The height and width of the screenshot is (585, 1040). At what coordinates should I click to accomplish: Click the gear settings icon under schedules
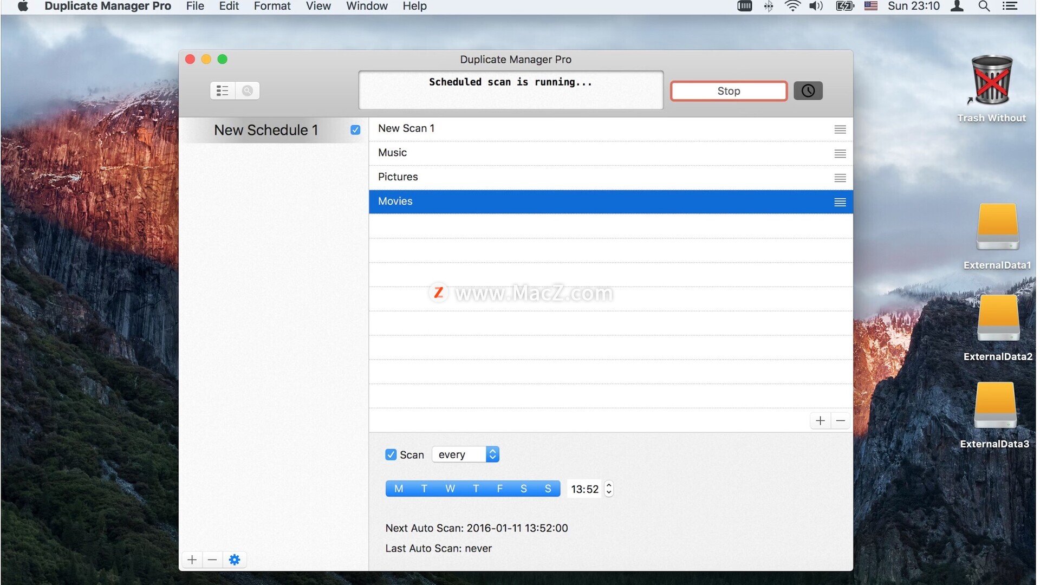[234, 560]
